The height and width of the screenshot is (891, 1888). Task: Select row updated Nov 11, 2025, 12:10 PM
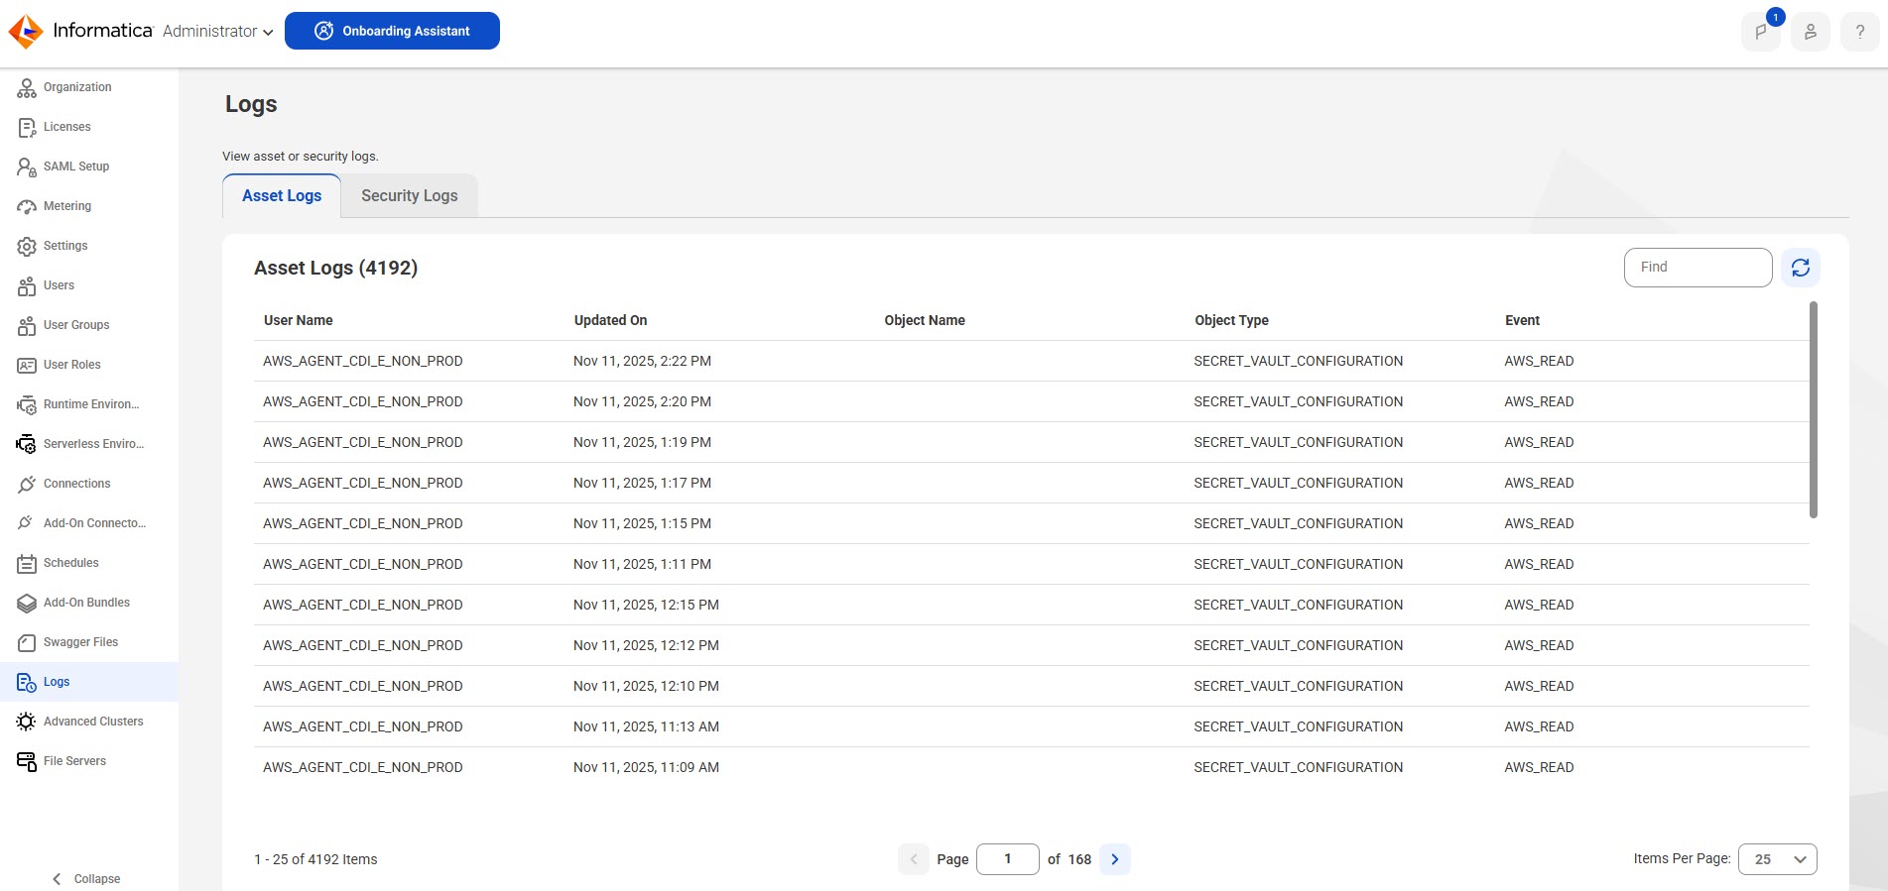(x=1032, y=686)
